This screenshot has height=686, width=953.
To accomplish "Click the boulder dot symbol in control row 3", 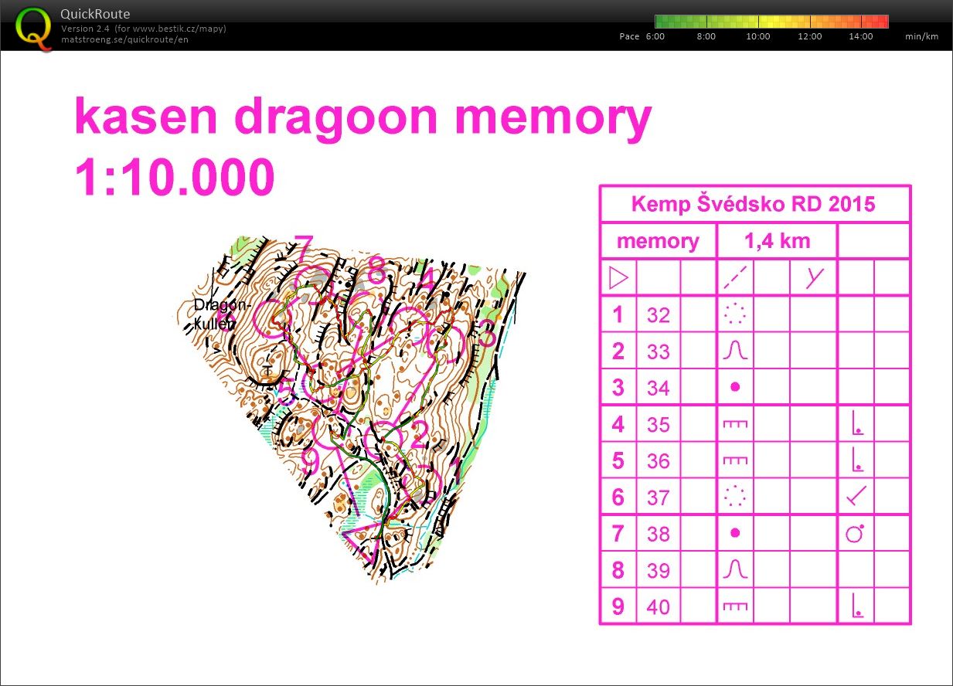I will [735, 388].
